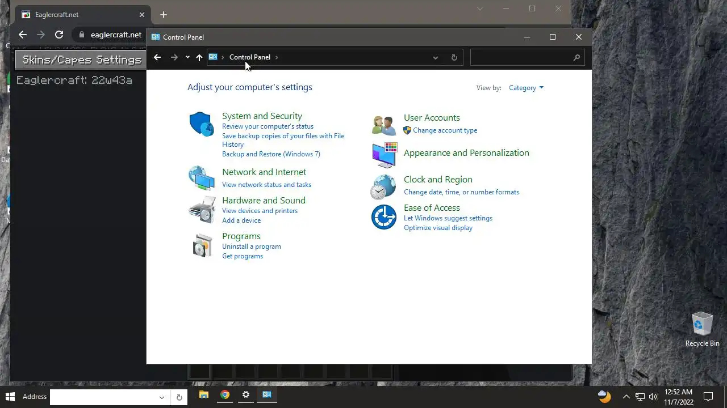This screenshot has height=408, width=727.
Task: Open the Windows Start menu
Action: tap(10, 396)
